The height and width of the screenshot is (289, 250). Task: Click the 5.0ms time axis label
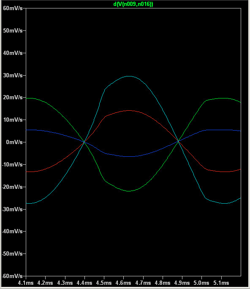[201, 283]
